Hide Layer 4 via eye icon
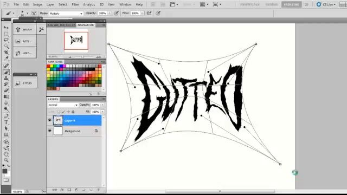347x195 pixels. click(50, 120)
